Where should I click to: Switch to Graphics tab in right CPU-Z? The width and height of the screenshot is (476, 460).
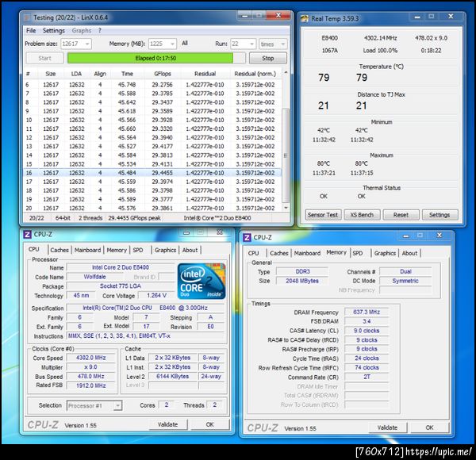pos(385,253)
